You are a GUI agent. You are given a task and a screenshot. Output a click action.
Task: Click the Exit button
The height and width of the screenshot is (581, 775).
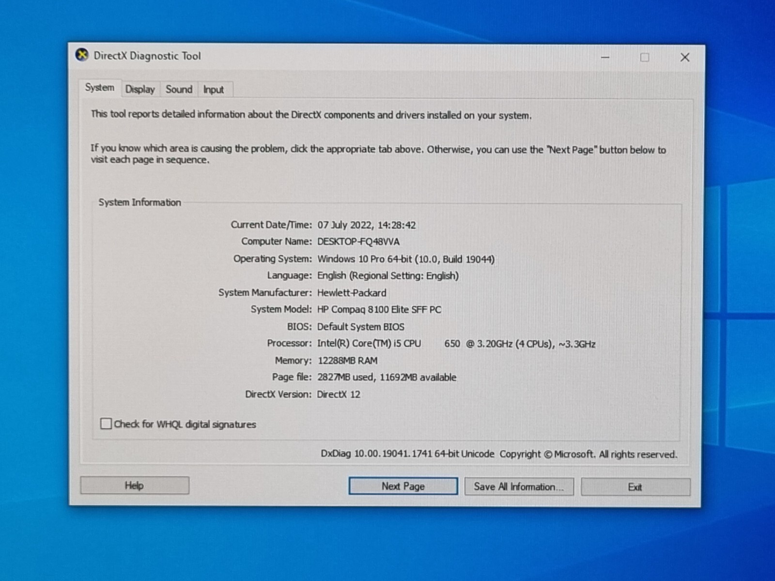point(635,487)
